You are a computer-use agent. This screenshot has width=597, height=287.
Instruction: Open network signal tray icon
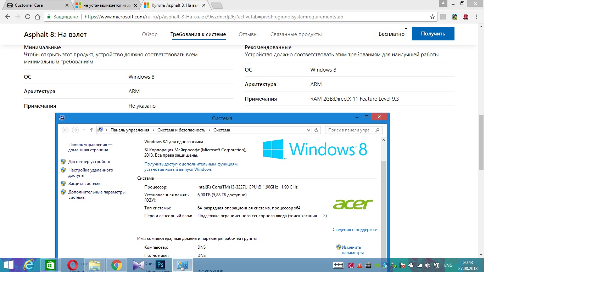419,265
